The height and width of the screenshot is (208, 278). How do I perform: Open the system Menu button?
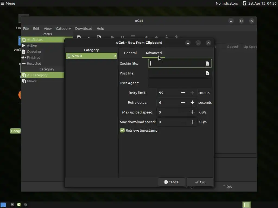coord(8,3)
